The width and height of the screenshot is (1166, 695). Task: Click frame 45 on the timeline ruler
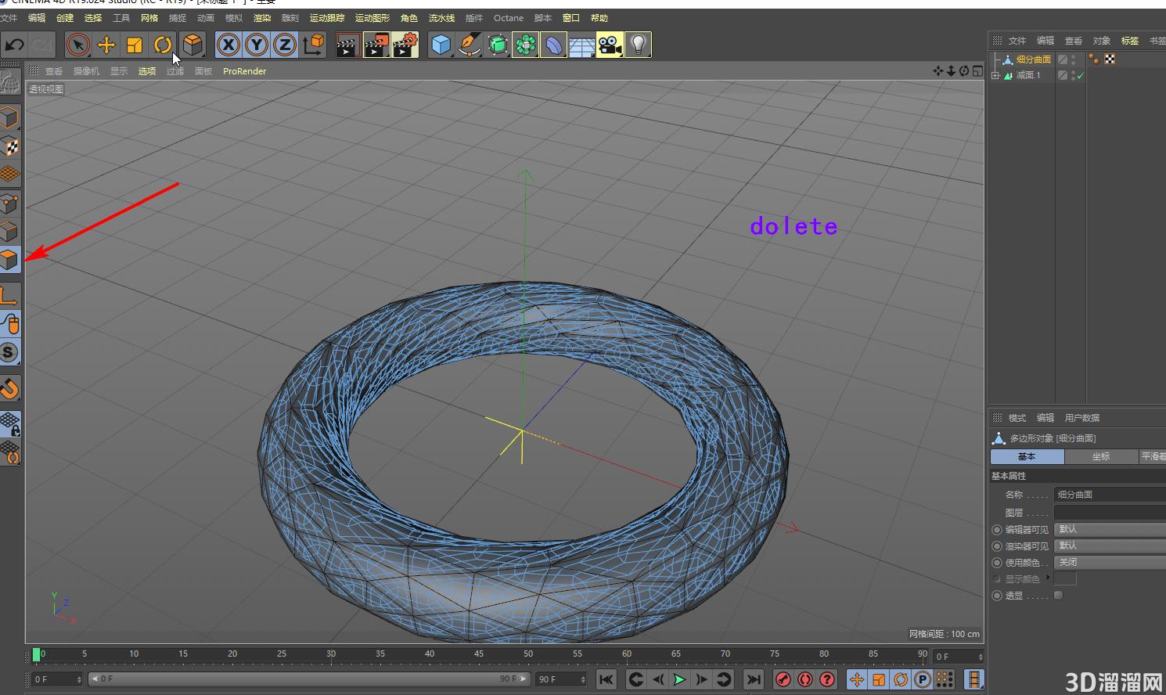tap(479, 654)
